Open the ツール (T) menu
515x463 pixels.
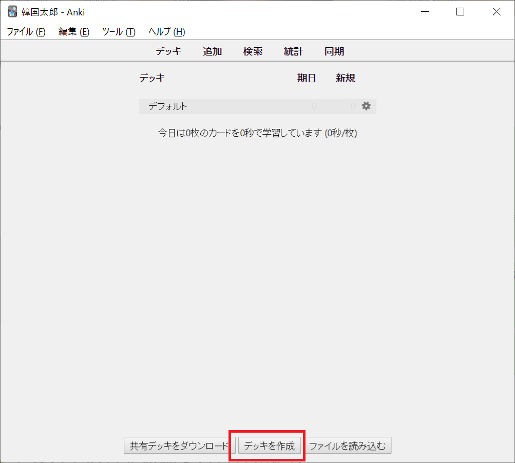119,31
